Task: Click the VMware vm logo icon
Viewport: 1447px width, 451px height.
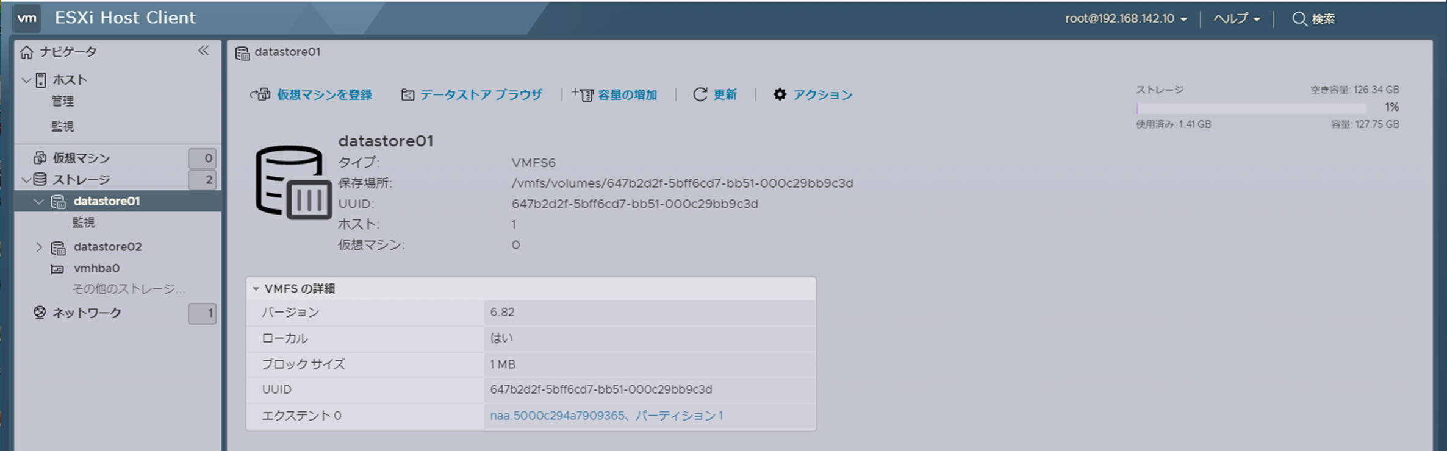Action: click(x=27, y=18)
